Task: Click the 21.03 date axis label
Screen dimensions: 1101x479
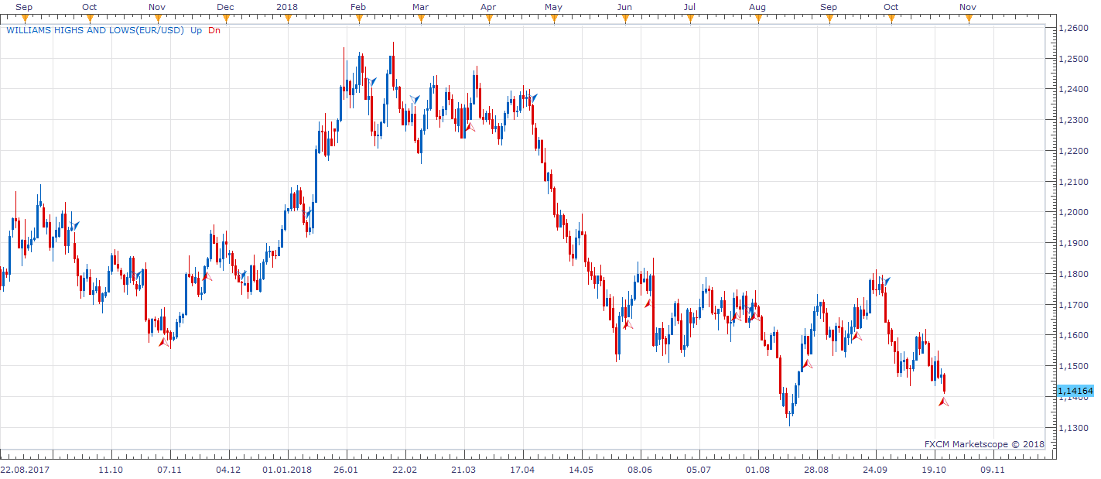Action: pyautogui.click(x=463, y=470)
